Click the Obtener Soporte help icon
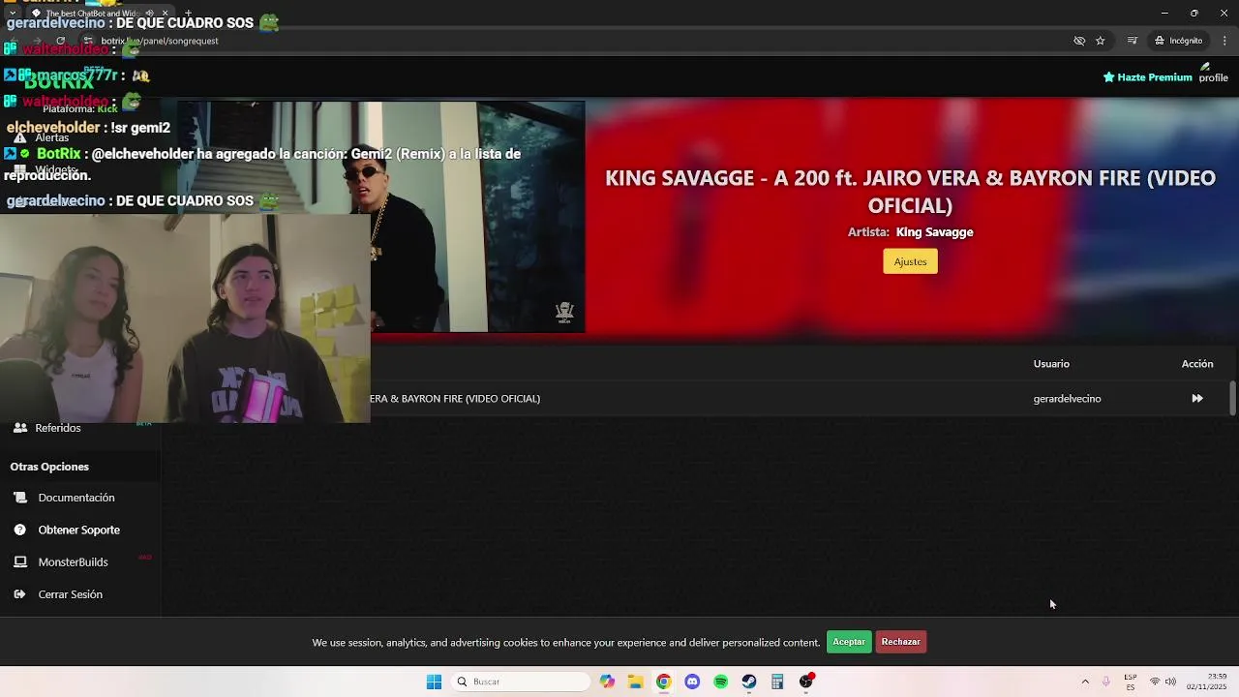 (20, 530)
